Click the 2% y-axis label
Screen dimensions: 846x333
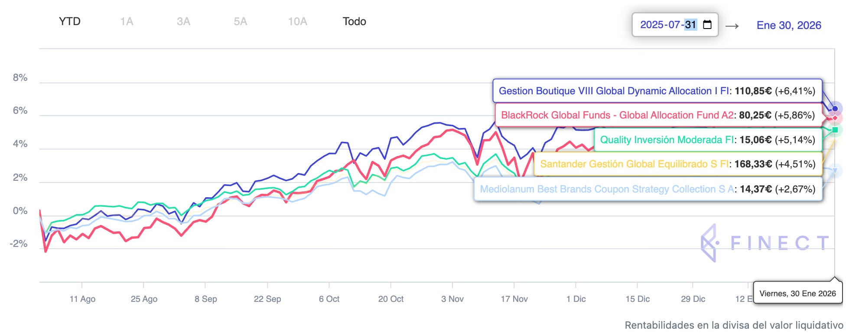(x=20, y=178)
